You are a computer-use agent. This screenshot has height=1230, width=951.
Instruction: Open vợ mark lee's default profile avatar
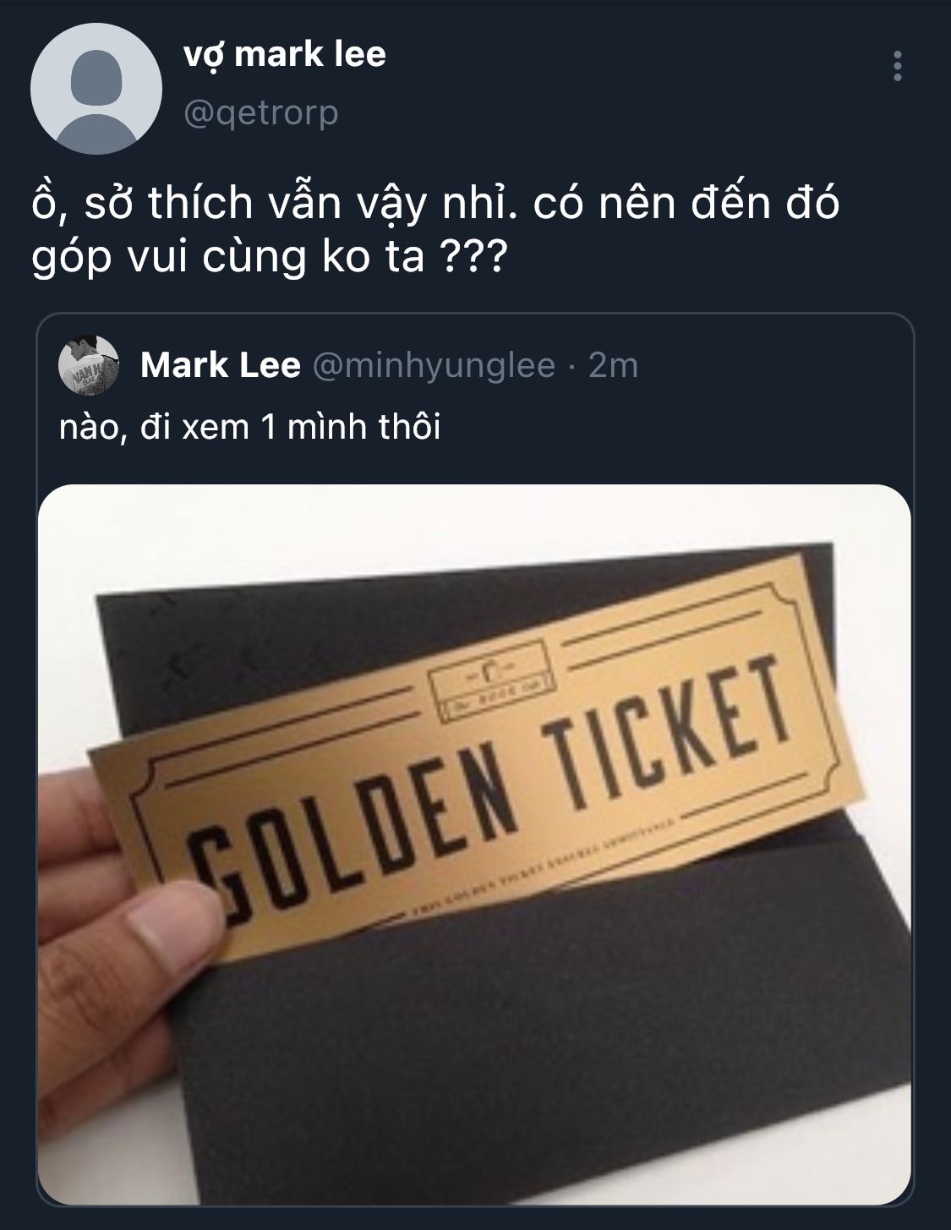(x=96, y=88)
